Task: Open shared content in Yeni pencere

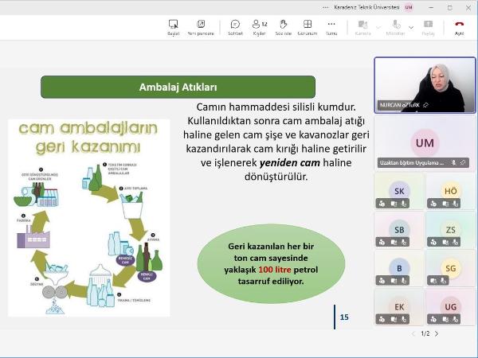Action: [x=202, y=28]
